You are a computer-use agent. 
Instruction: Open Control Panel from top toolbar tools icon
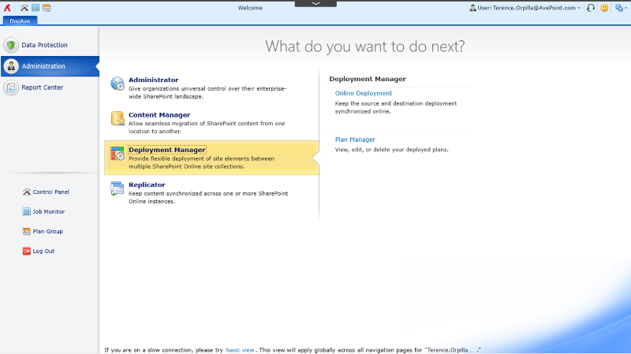tap(24, 8)
